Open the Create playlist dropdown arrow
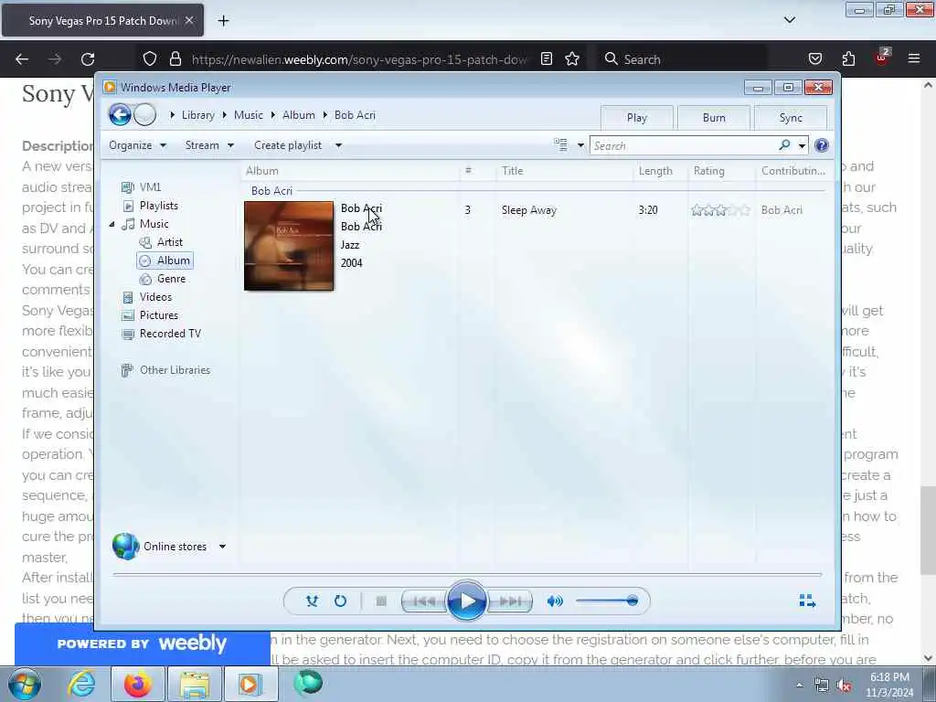 click(338, 145)
